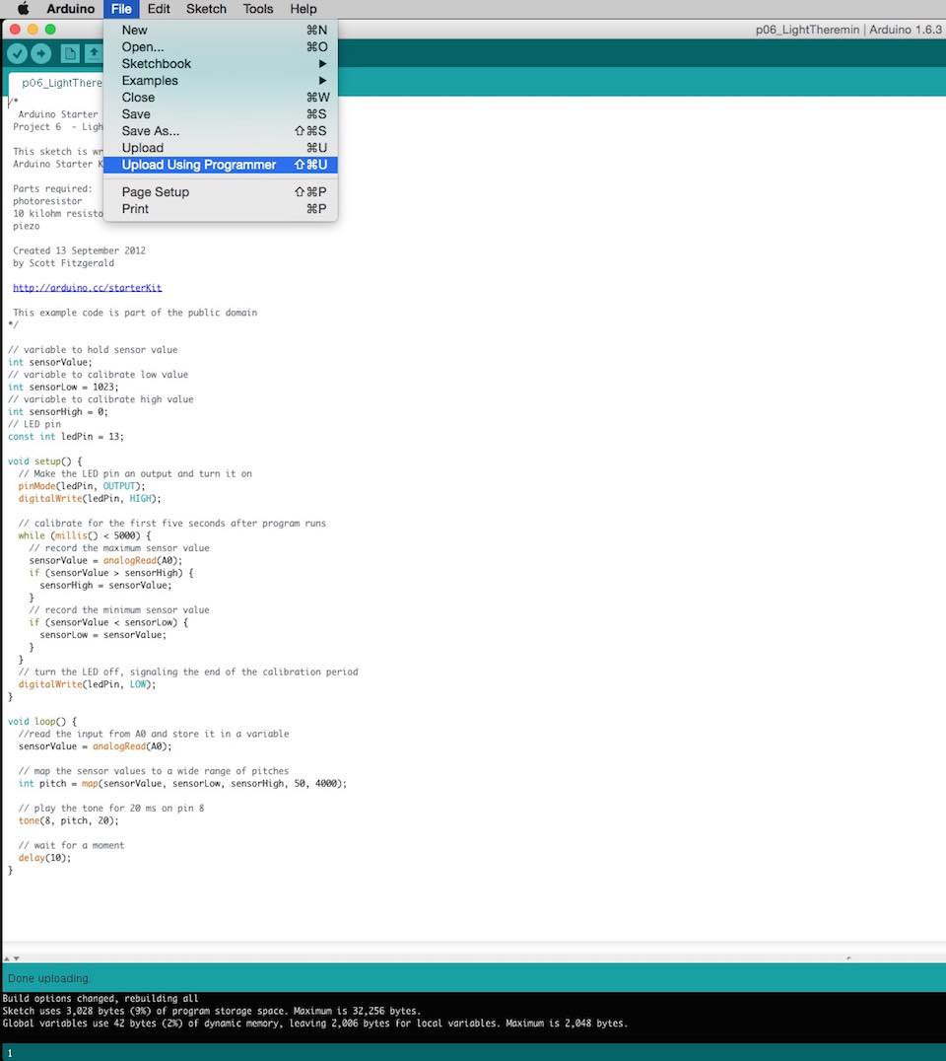Click the Verify checkmark toolbar icon
This screenshot has height=1061, width=946.
17,53
